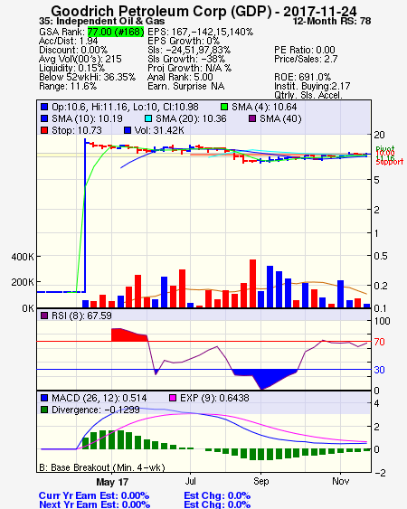
Task: Click the 'Jul' date axis label
Action: [x=190, y=481]
